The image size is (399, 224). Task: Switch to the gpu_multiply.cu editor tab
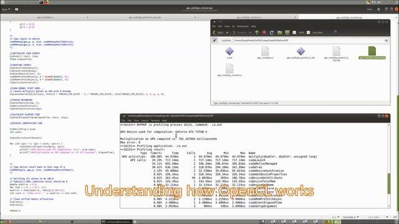coord(46,17)
